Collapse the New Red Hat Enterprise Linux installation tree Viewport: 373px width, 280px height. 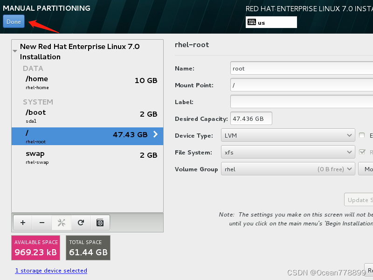point(15,51)
